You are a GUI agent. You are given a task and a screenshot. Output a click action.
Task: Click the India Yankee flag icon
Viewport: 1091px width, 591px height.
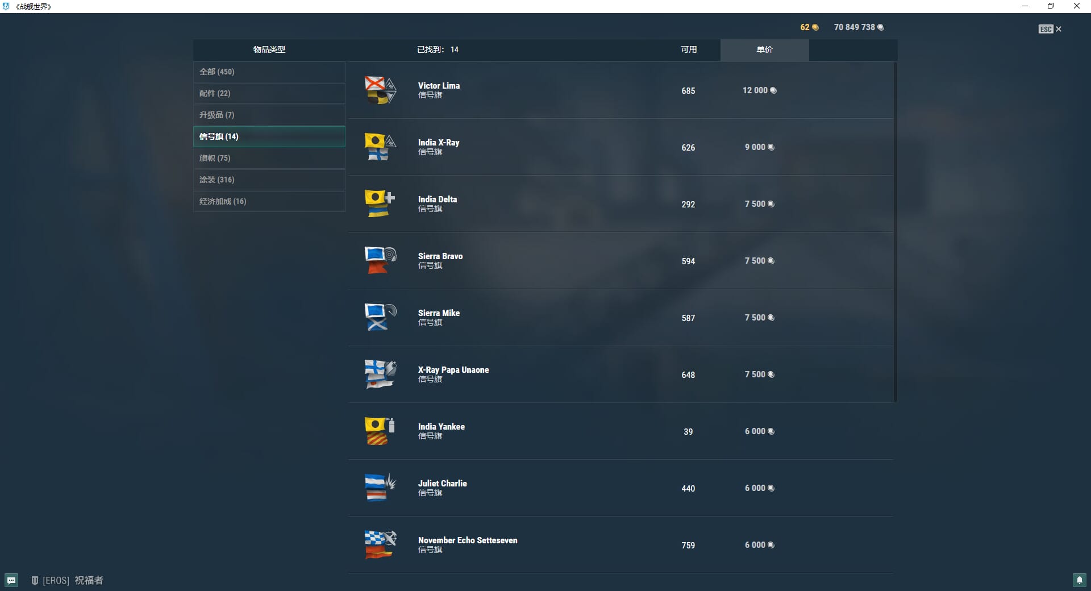click(x=380, y=431)
